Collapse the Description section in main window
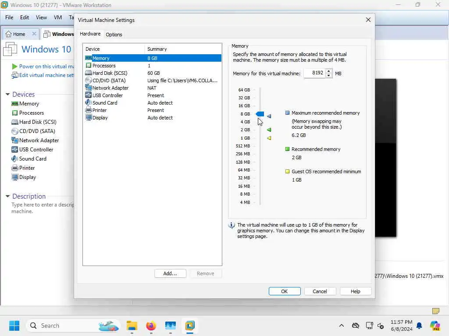This screenshot has width=449, height=336. (x=8, y=196)
